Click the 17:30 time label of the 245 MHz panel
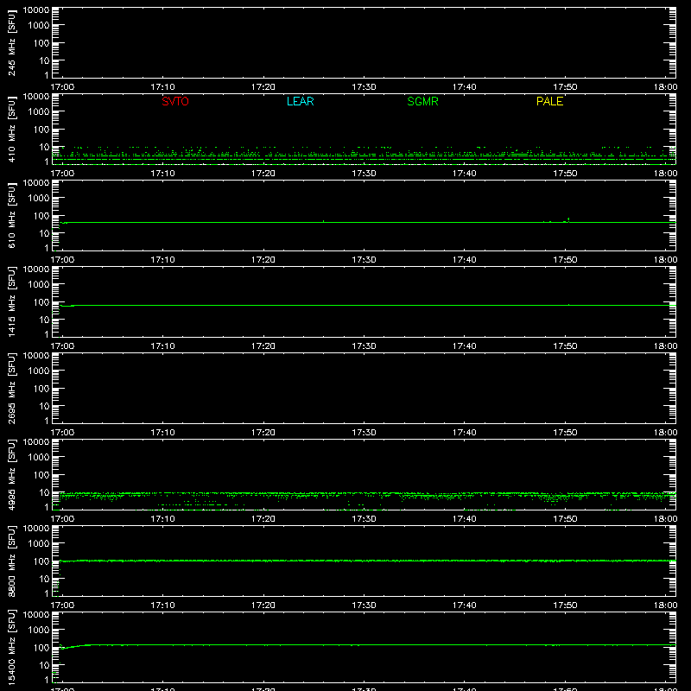The width and height of the screenshot is (691, 691). (x=364, y=87)
